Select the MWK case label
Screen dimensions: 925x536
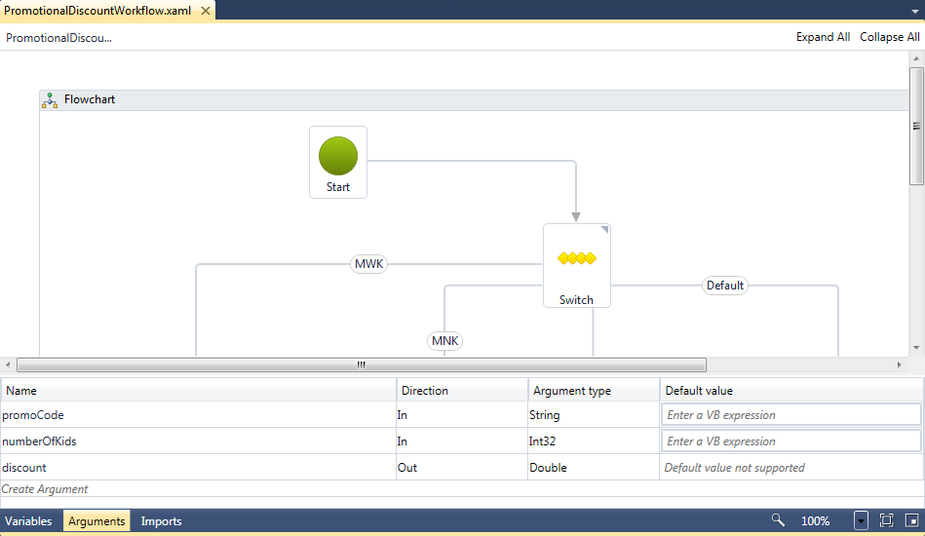click(x=369, y=263)
